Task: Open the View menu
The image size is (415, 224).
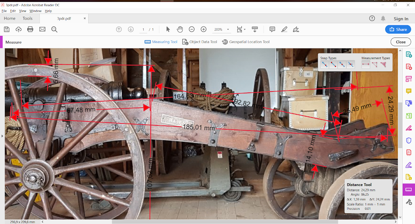Action: pos(23,11)
